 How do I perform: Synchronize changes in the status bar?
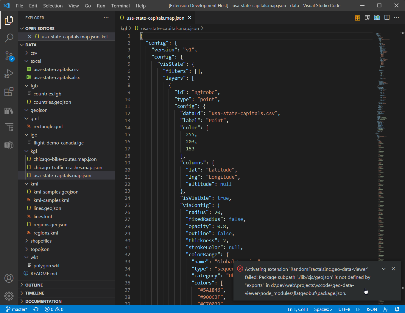point(36,309)
